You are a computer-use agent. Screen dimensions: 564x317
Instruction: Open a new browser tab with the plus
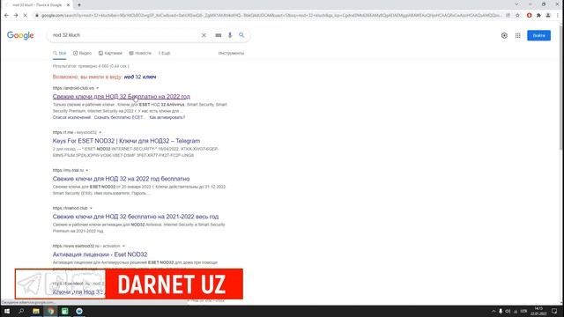(79, 5)
